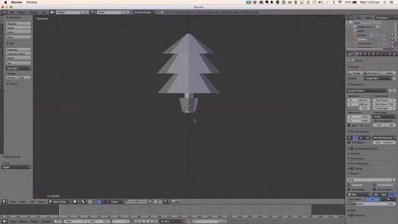The image size is (398, 224).
Task: Open the Object menu in viewport header
Action: 42,202
